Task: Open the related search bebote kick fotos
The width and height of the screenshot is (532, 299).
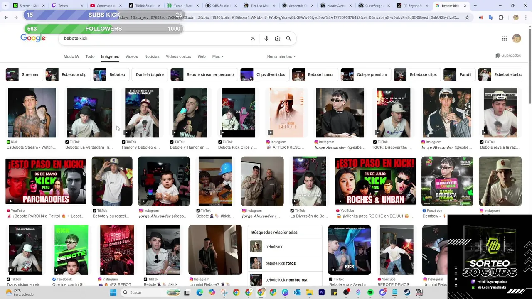Action: point(285,263)
